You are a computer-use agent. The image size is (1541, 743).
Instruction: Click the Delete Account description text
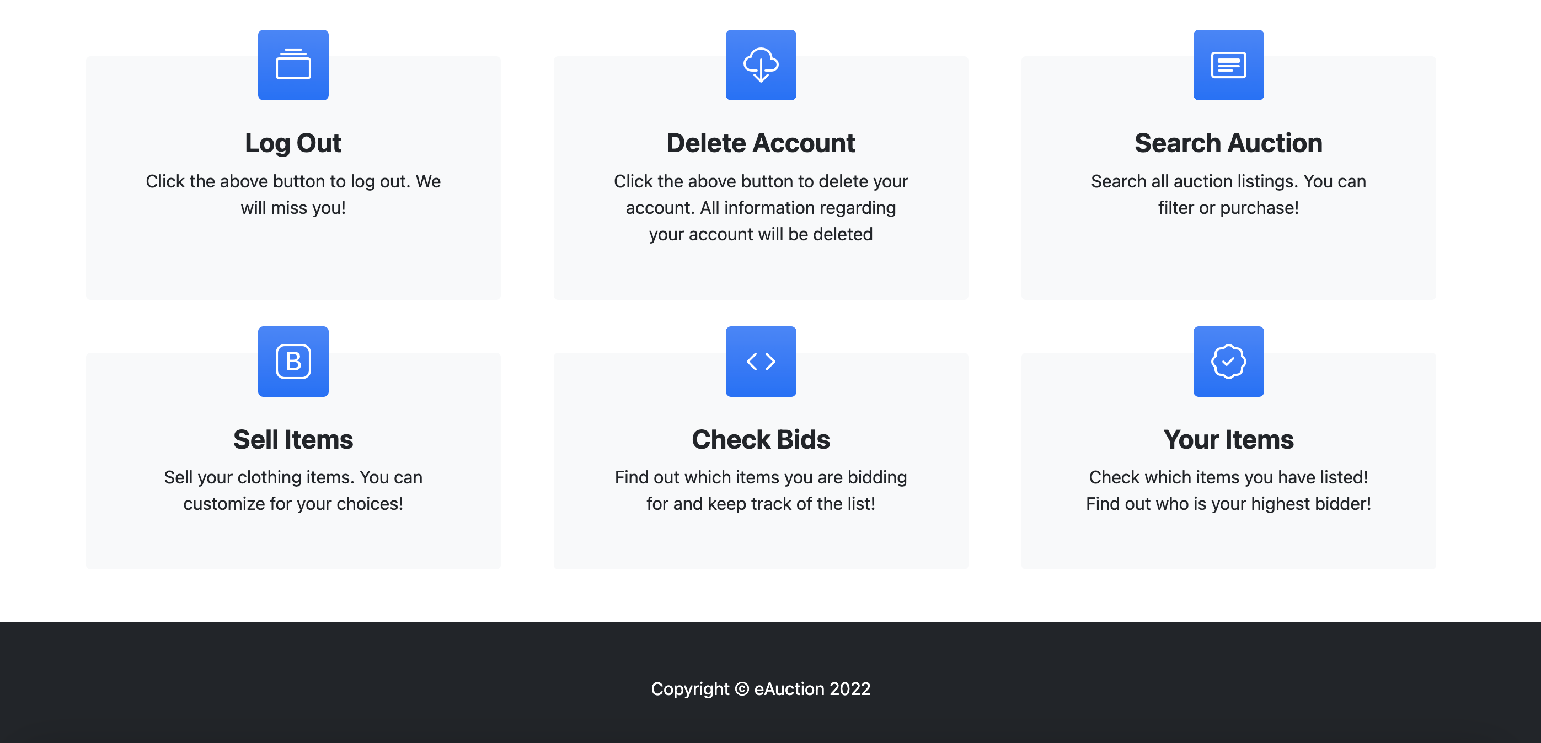point(761,207)
